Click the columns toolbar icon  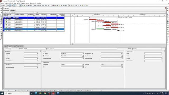(37, 6)
